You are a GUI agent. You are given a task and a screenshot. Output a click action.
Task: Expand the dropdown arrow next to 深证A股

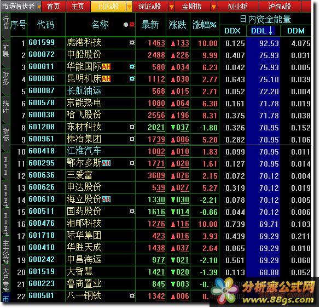click(172, 7)
